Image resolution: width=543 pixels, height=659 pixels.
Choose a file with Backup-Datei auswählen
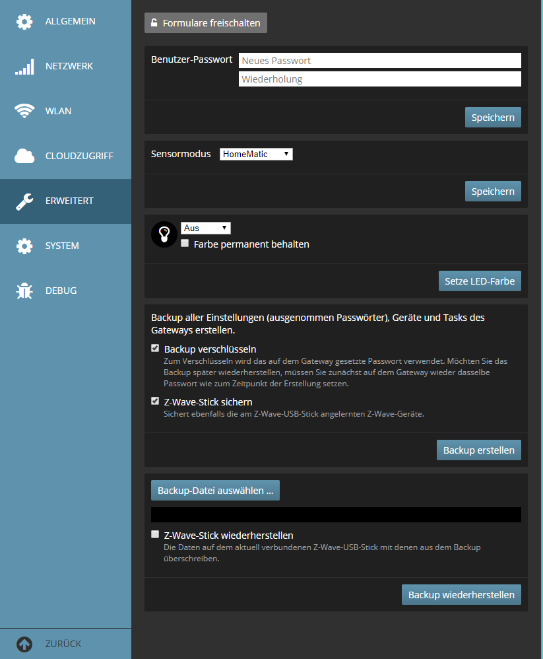[x=215, y=491]
